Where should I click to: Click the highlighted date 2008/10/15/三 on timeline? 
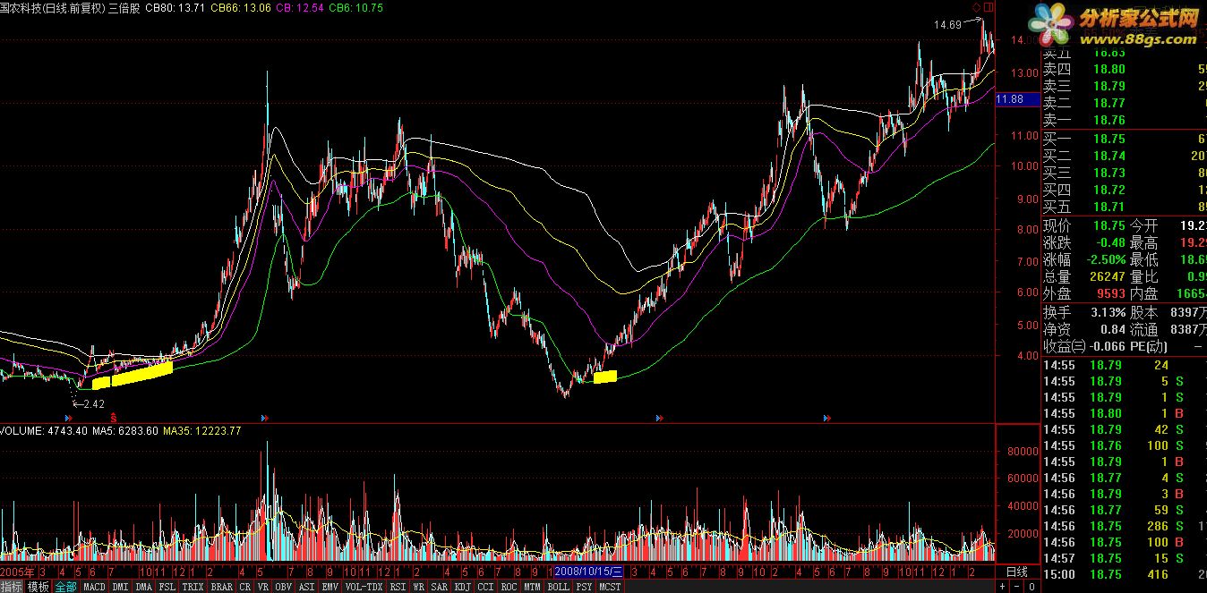click(x=588, y=572)
